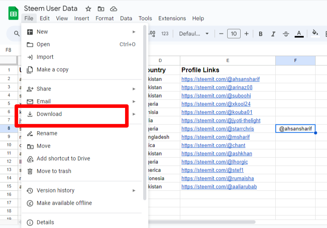Screen dimensions: 327x228
Task: Open the @ahsansharif profile link
Action: (x=220, y=79)
